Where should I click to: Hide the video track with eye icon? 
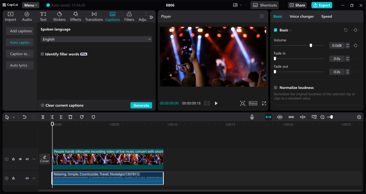20,159
